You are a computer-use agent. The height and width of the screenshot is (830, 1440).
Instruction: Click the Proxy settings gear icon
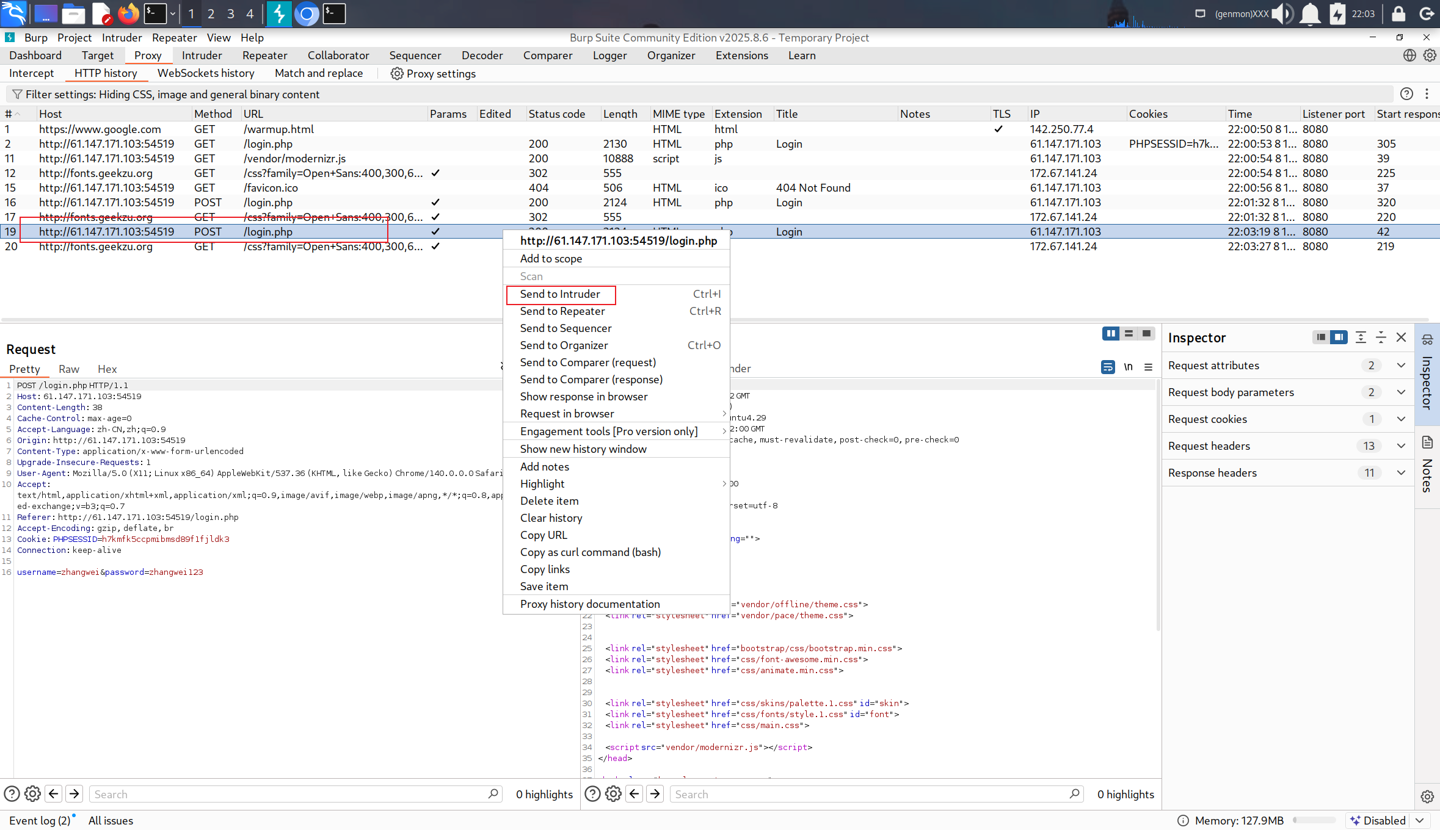point(397,73)
